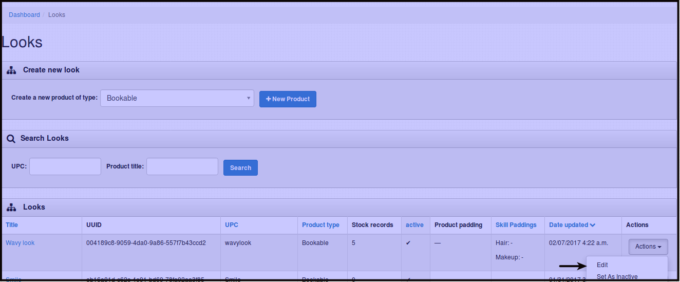
Task: Click the active checkmark in Wavy look row
Action: point(408,243)
